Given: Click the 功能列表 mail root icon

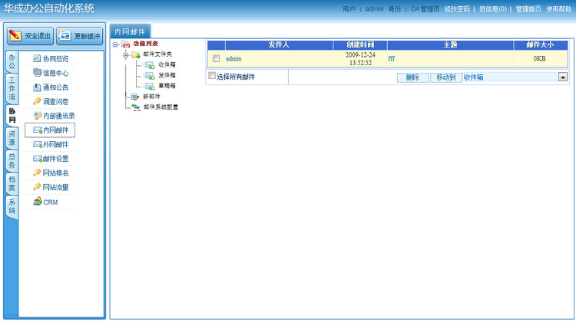Looking at the screenshot, I should tap(126, 44).
